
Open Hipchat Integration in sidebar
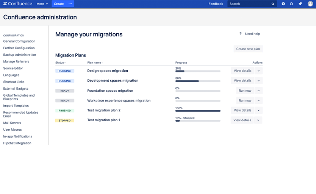tap(17, 143)
